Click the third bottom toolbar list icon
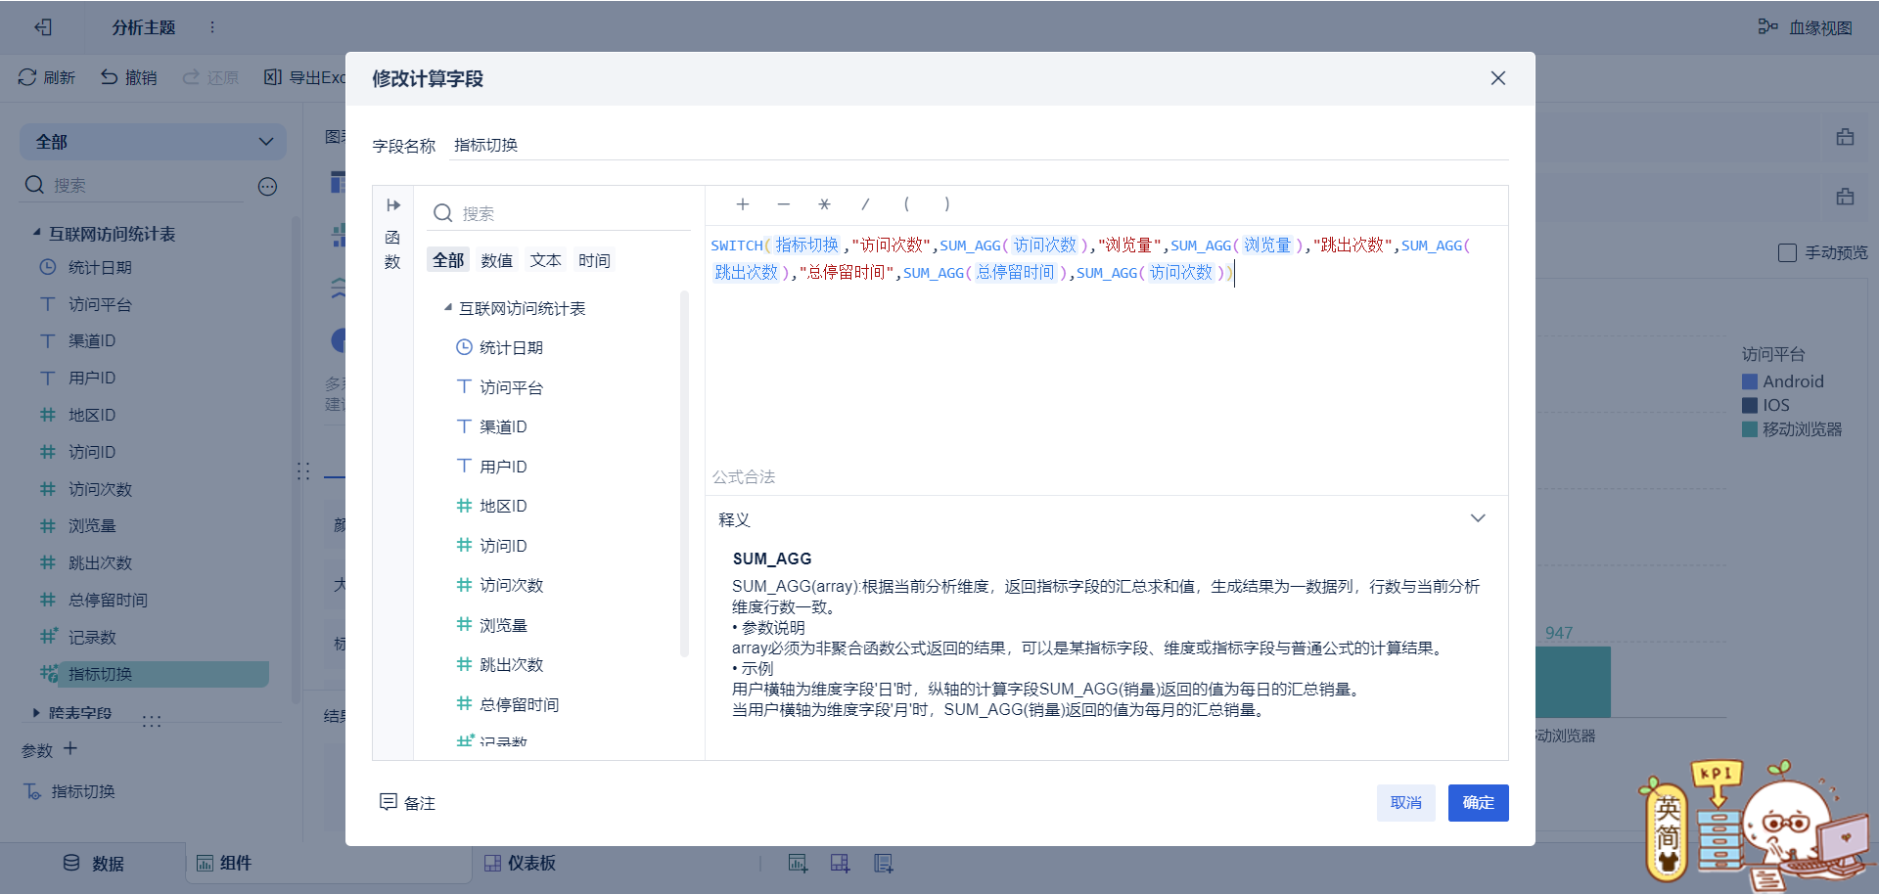This screenshot has height=894, width=1879. click(x=884, y=863)
